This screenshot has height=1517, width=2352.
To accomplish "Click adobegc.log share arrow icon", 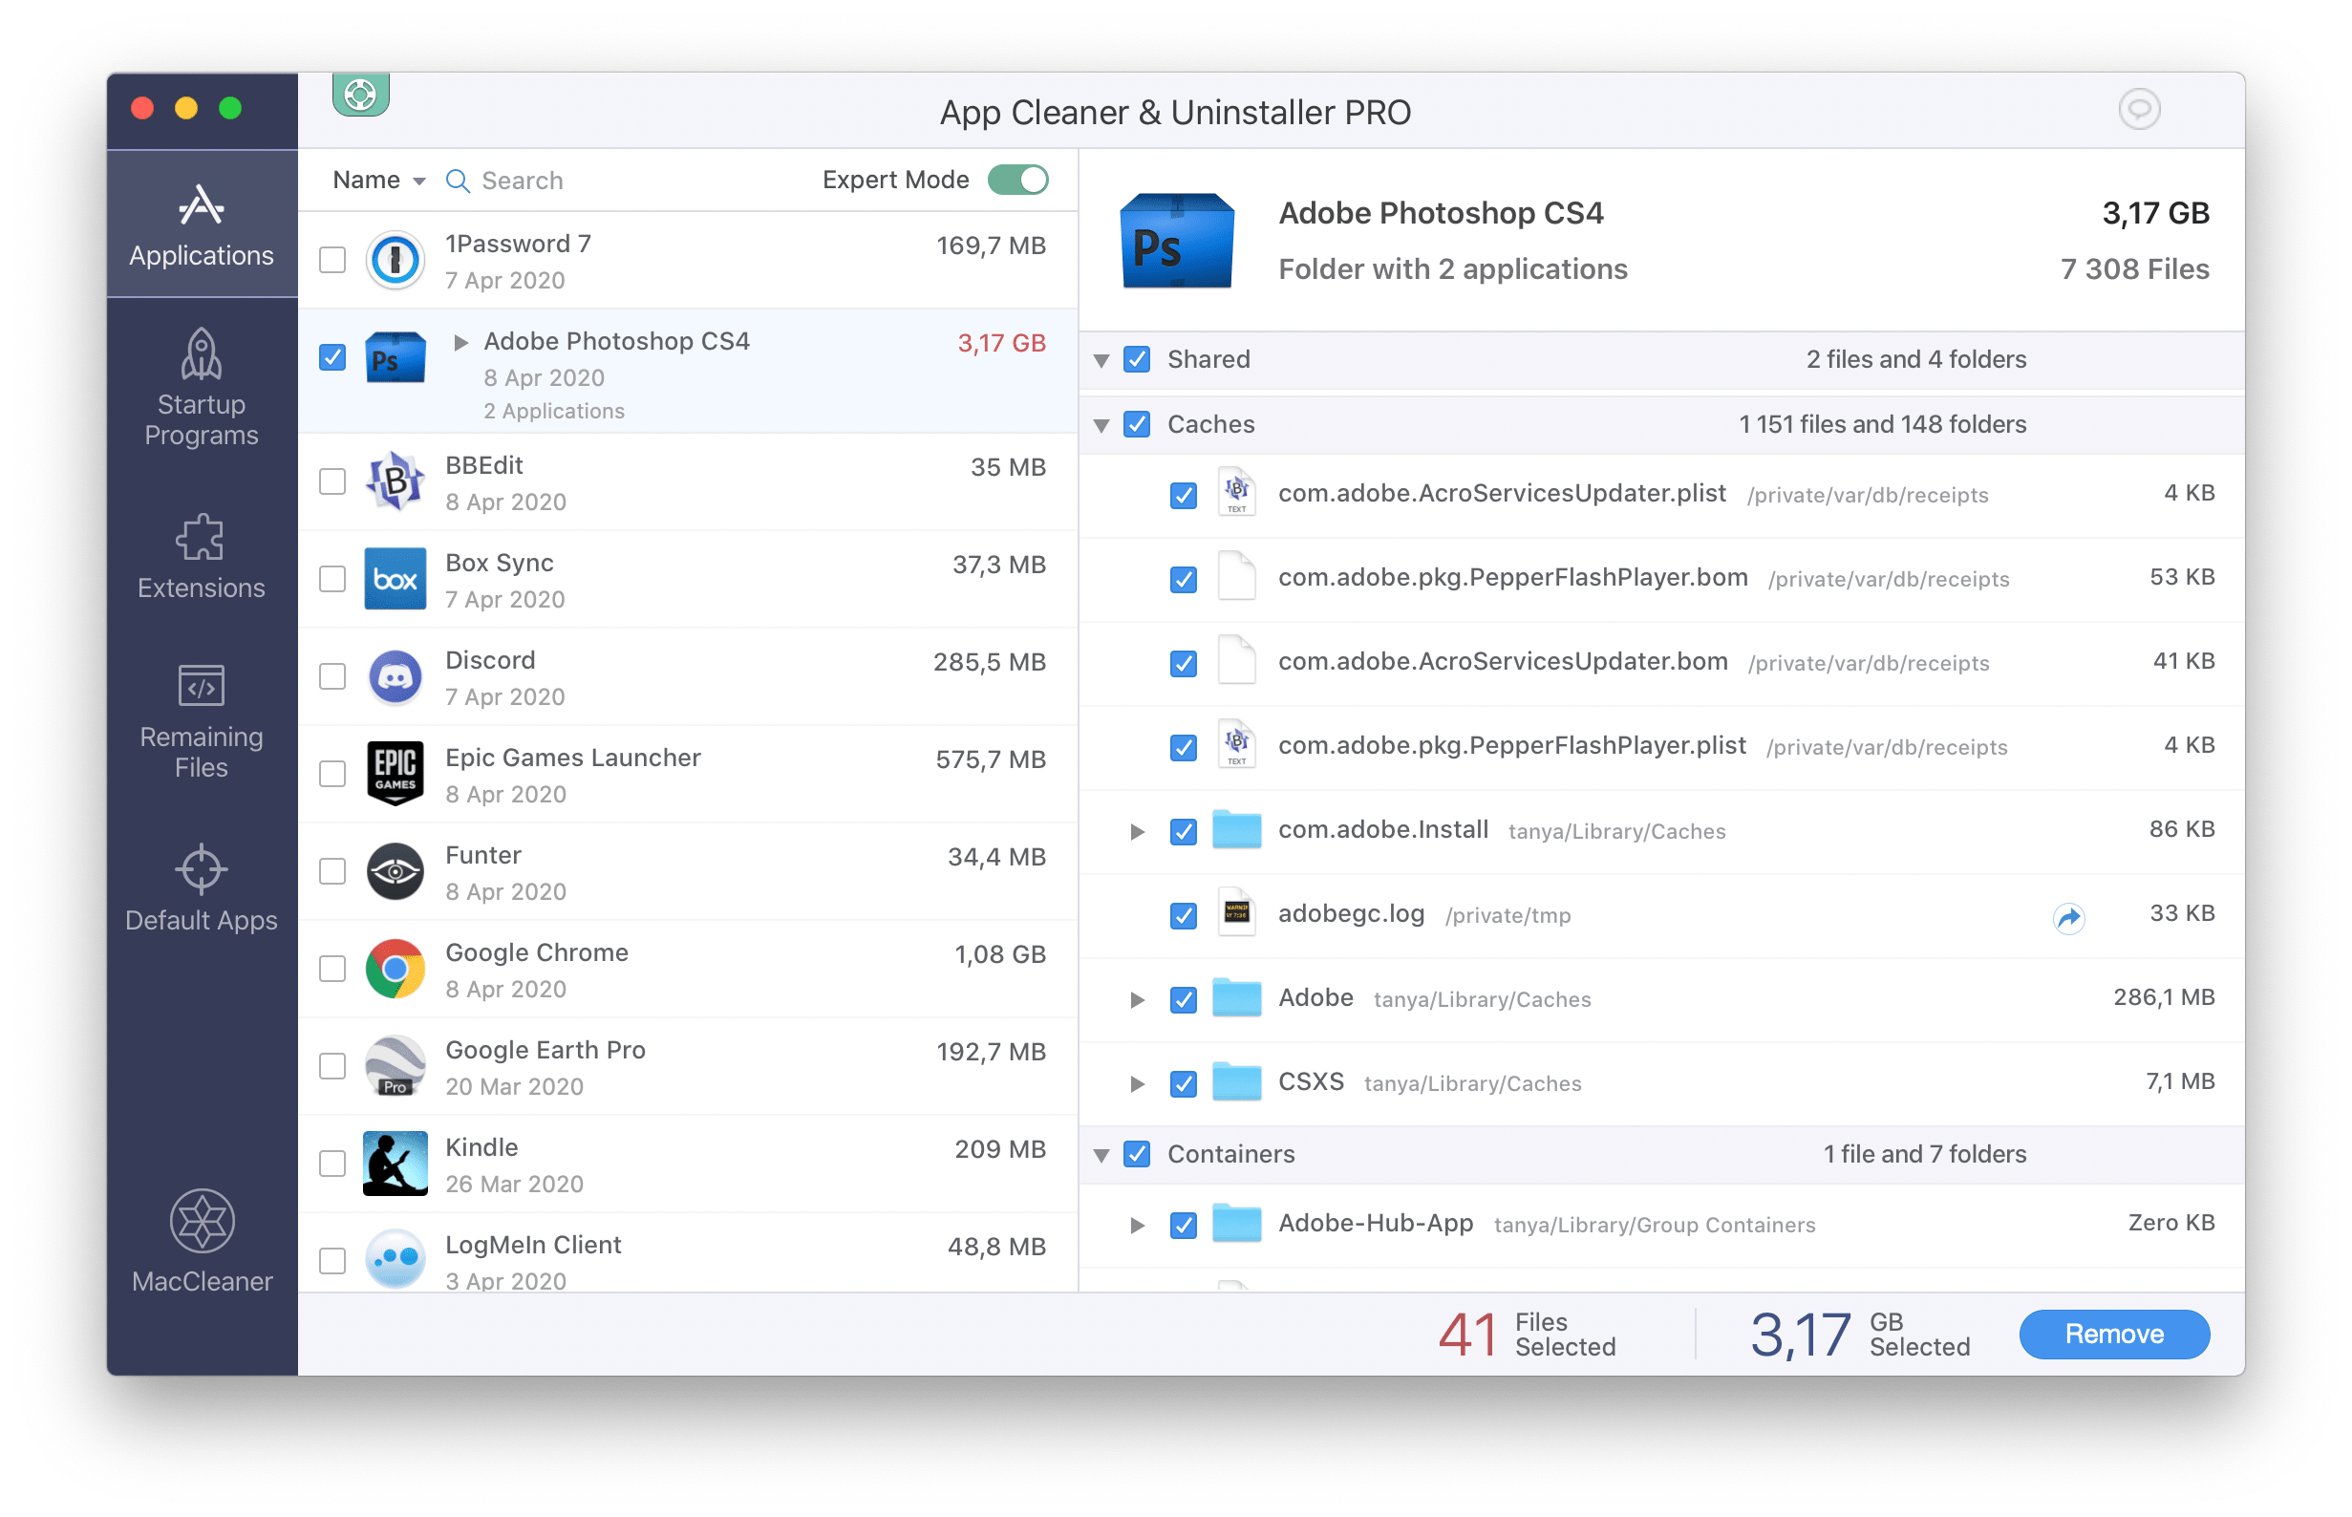I will 2067,915.
